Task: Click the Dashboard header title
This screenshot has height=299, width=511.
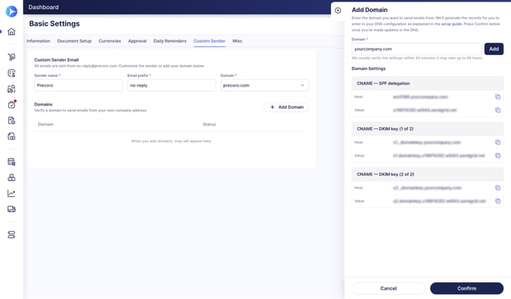Action: (43, 7)
